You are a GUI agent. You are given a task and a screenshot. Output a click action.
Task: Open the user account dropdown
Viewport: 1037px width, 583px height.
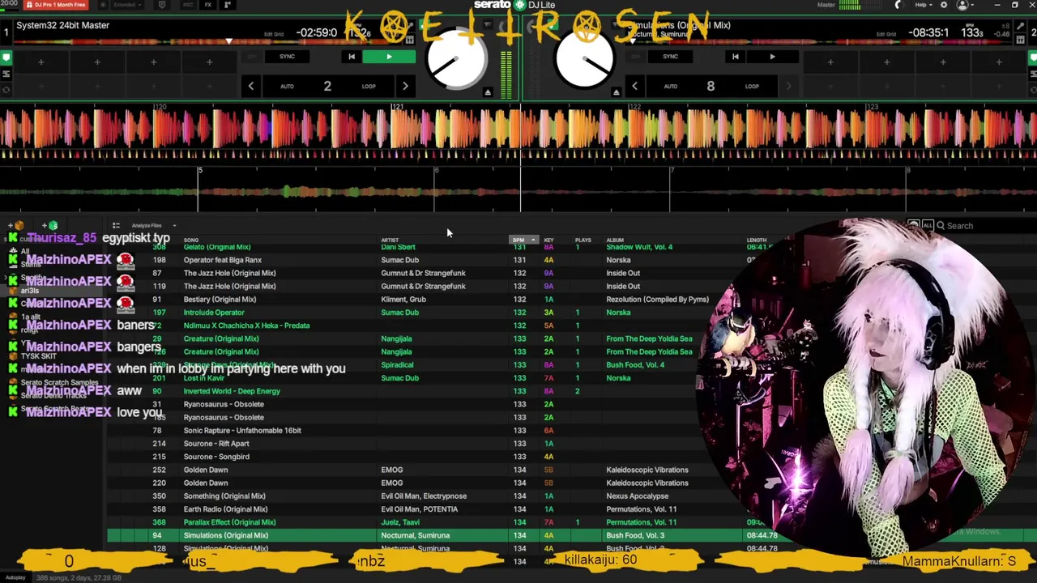click(x=965, y=5)
